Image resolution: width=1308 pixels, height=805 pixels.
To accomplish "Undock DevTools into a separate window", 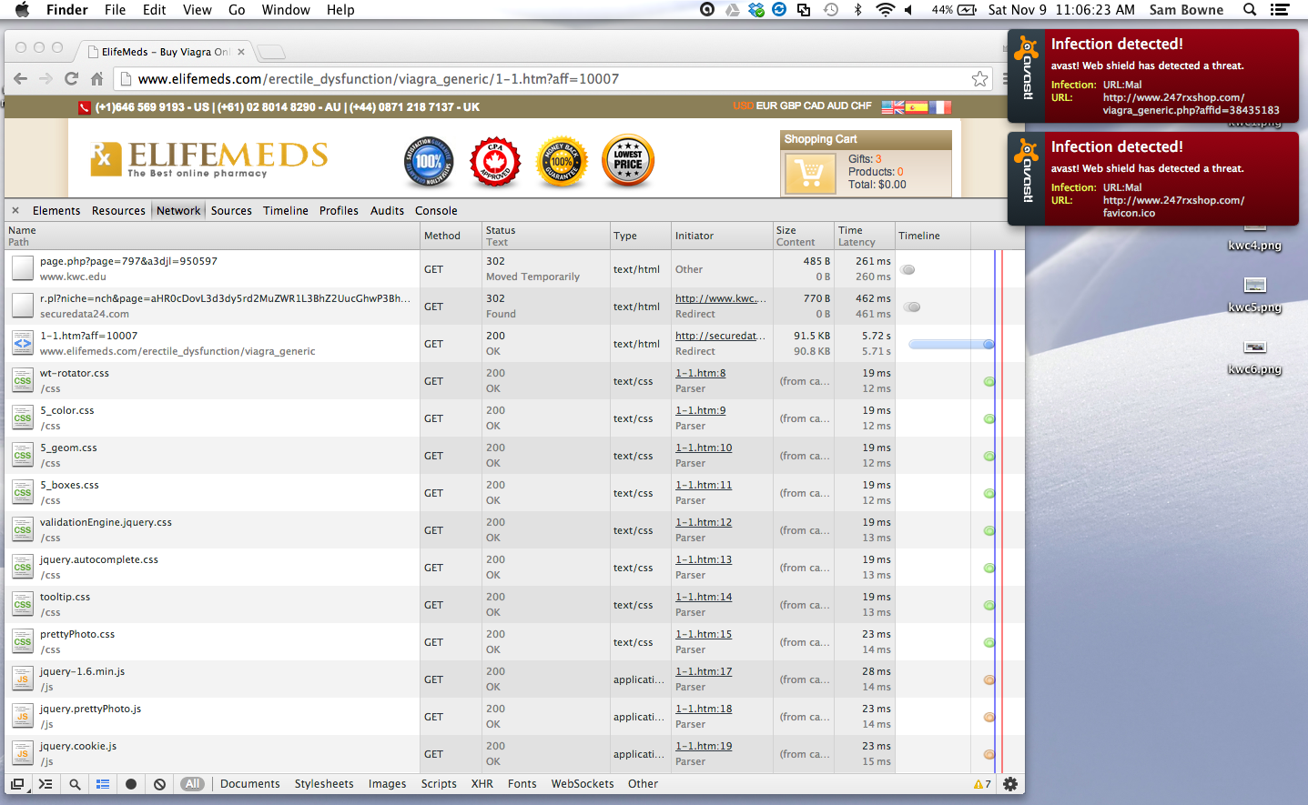I will pos(17,784).
